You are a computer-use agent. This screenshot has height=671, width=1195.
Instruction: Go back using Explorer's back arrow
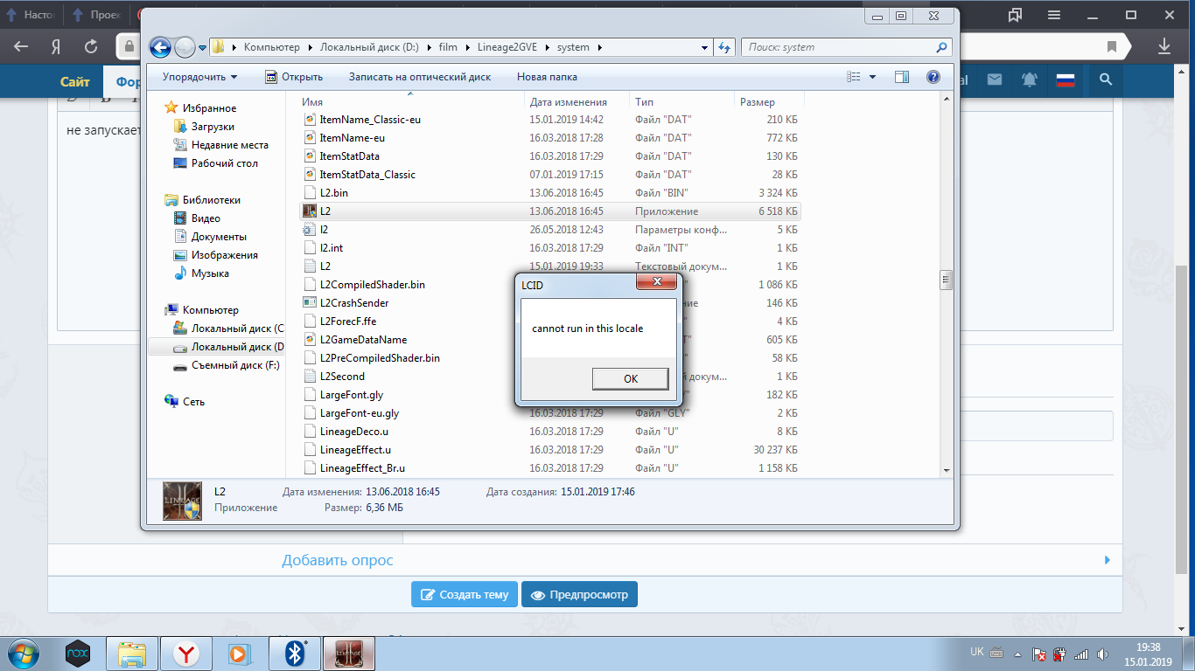coord(160,47)
